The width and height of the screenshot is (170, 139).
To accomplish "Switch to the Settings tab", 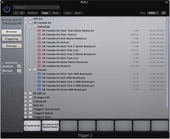I will [x=11, y=46].
